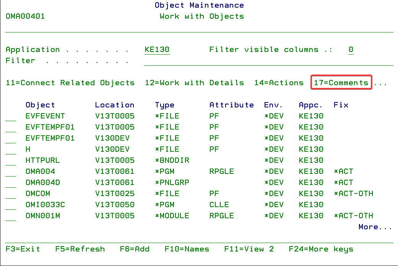Click the option field beside OMN001M
398x266 pixels.
[x=11, y=216]
